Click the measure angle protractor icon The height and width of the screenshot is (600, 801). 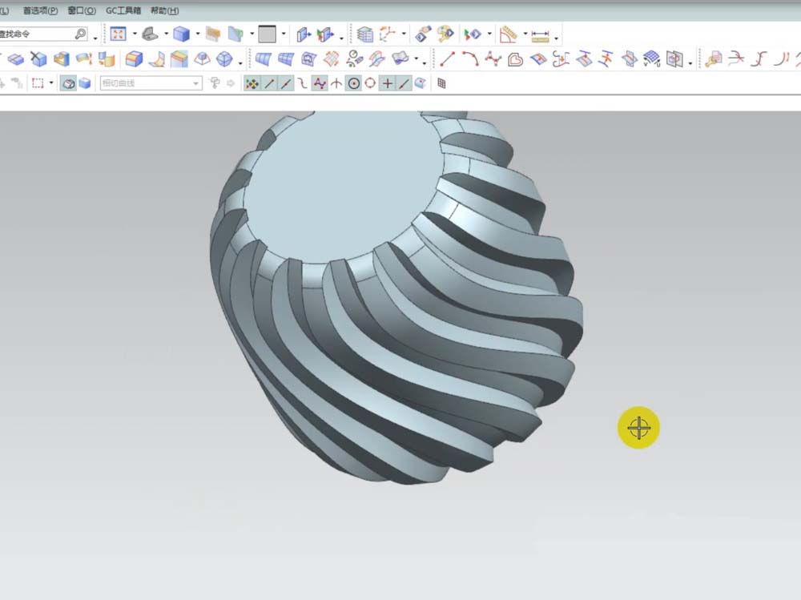pos(508,34)
